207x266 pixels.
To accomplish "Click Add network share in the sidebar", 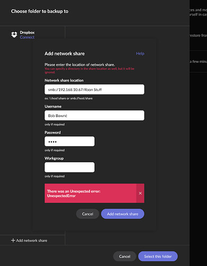I will [29, 240].
